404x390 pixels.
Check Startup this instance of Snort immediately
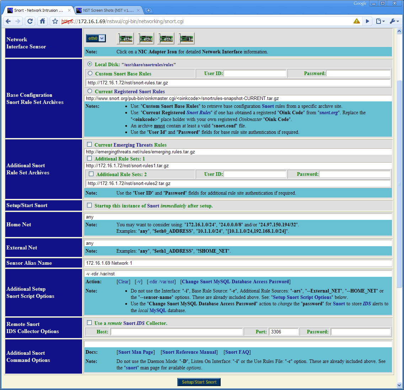click(90, 205)
